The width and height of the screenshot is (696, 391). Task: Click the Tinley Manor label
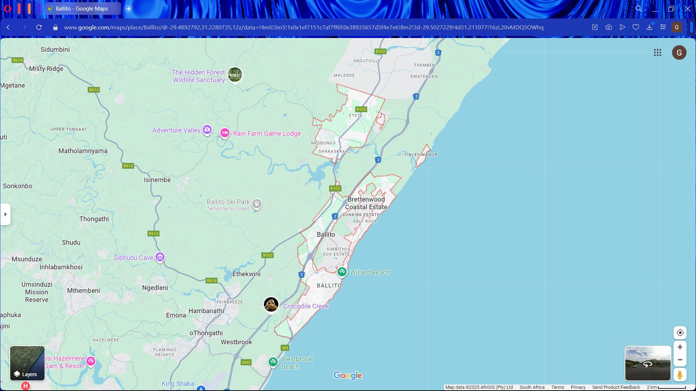(421, 155)
